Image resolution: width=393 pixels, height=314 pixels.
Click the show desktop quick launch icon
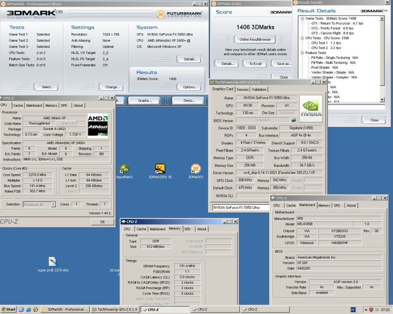[21, 310]
